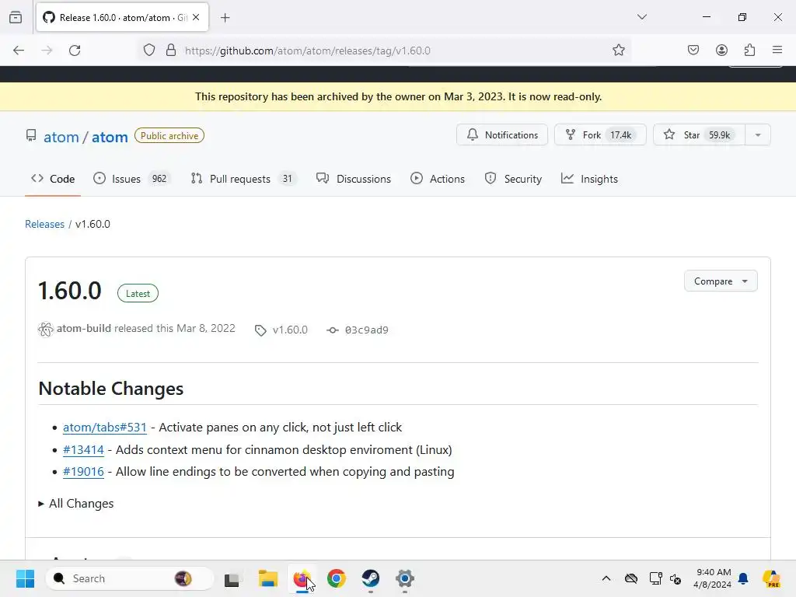This screenshot has width=796, height=597.
Task: Open the clock showing 9:40 AM
Action: pos(713,578)
